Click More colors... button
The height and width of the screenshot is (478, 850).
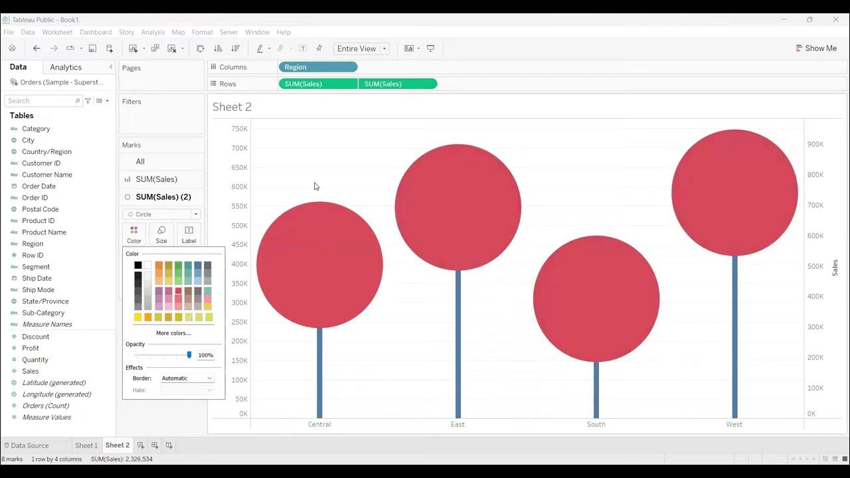173,333
